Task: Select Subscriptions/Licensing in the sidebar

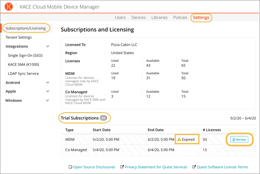Action: (26, 28)
